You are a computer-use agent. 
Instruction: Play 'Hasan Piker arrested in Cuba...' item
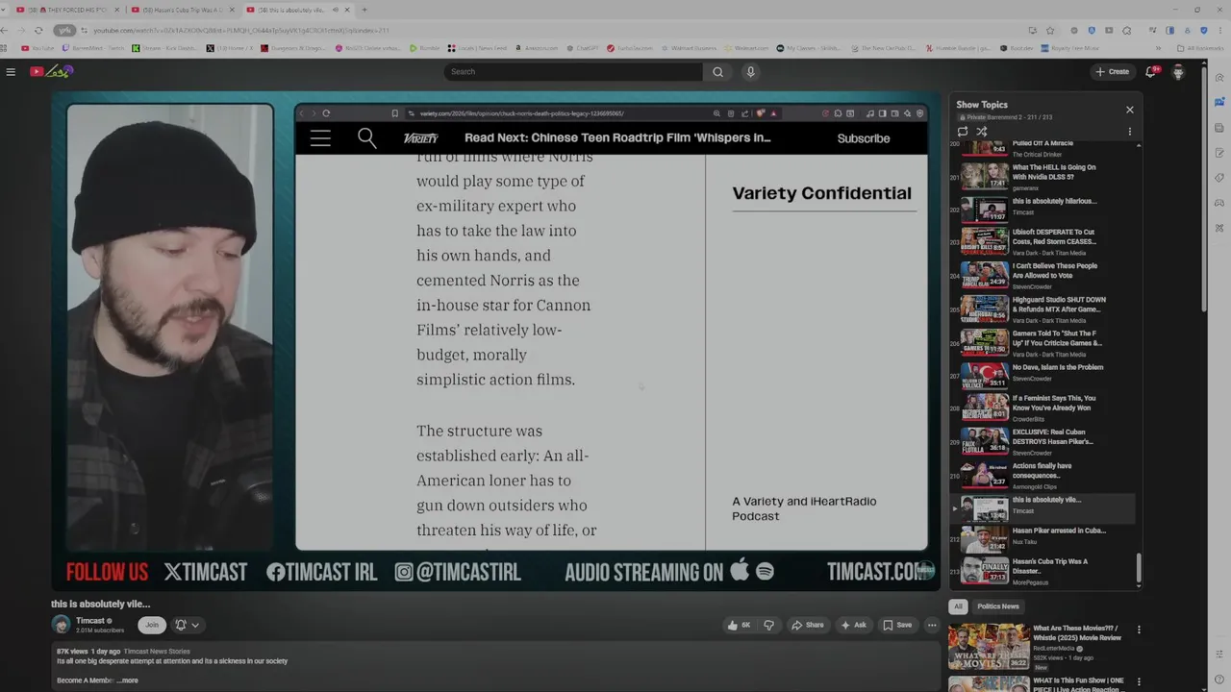tap(1043, 540)
